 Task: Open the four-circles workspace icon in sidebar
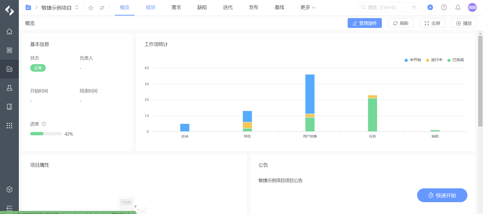coord(9,50)
